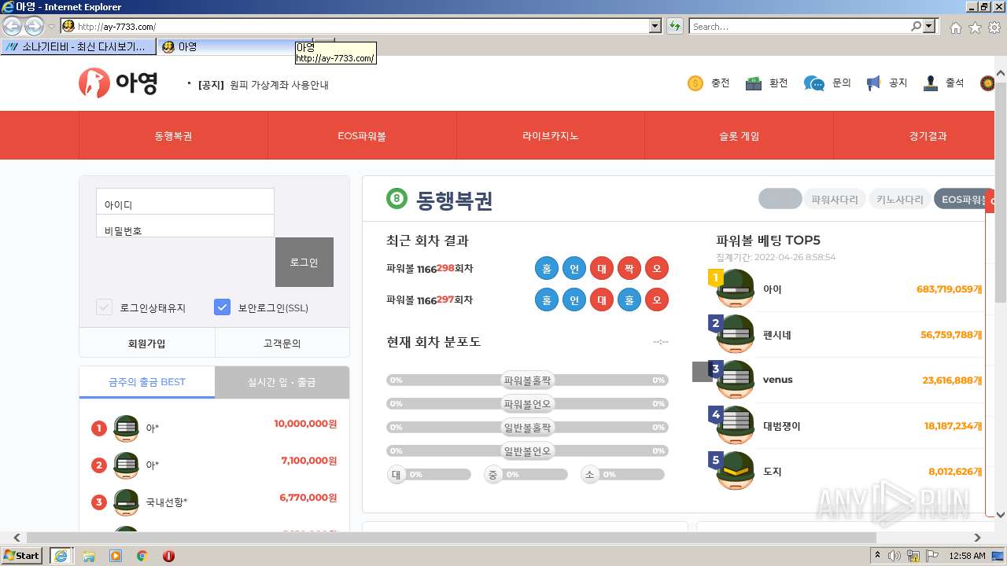This screenshot has height=566, width=1007.
Task: Select the 파워사다리 game tab
Action: tap(835, 200)
